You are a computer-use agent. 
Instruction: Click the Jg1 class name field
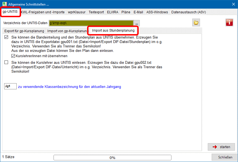[x=10, y=87]
